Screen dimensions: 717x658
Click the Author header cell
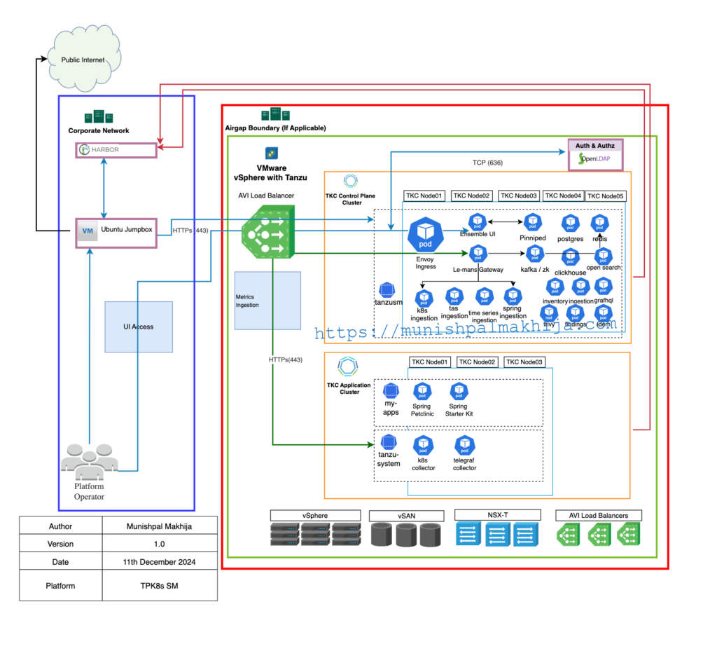coord(60,526)
